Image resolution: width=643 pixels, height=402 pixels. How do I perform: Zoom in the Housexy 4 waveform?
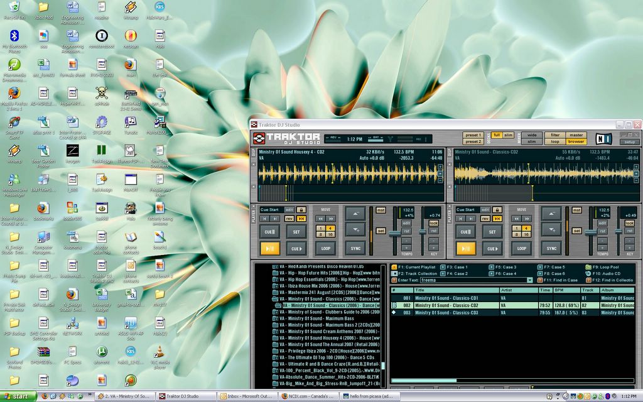point(440,167)
